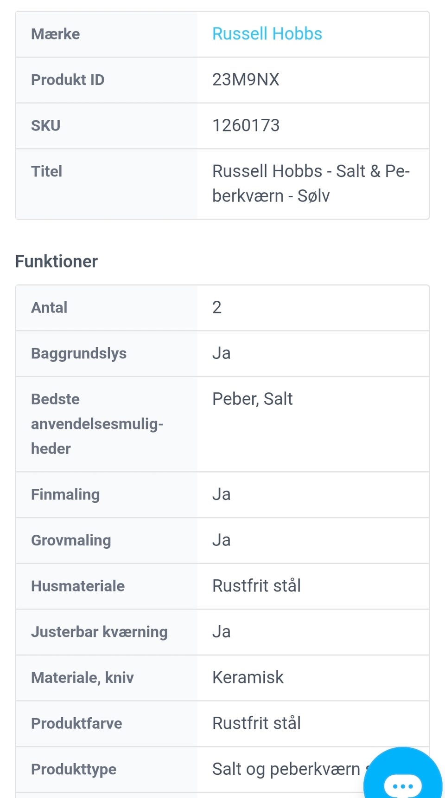The height and width of the screenshot is (798, 445).
Task: Click the Peber, Salt value
Action: tap(252, 399)
